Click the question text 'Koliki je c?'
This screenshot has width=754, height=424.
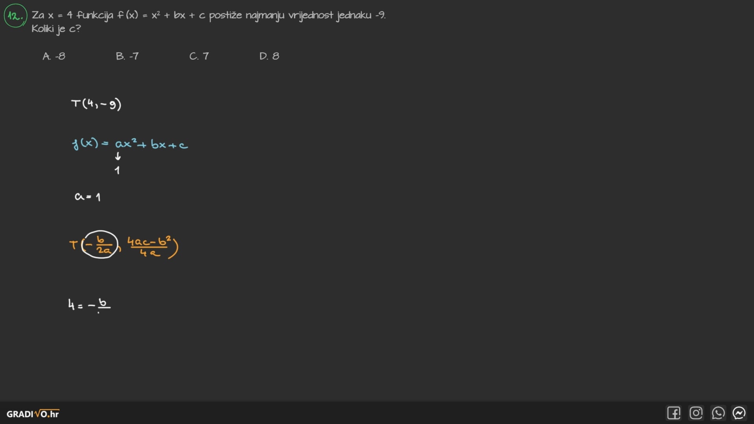[56, 29]
